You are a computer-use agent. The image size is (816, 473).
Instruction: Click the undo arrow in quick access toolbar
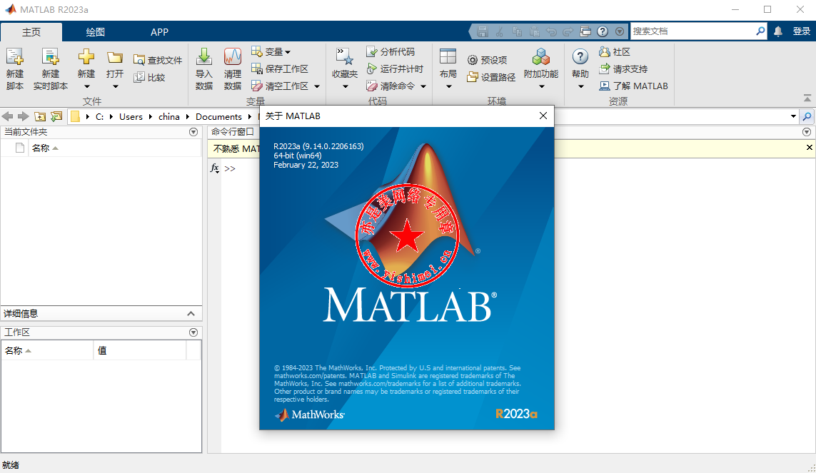coord(551,31)
